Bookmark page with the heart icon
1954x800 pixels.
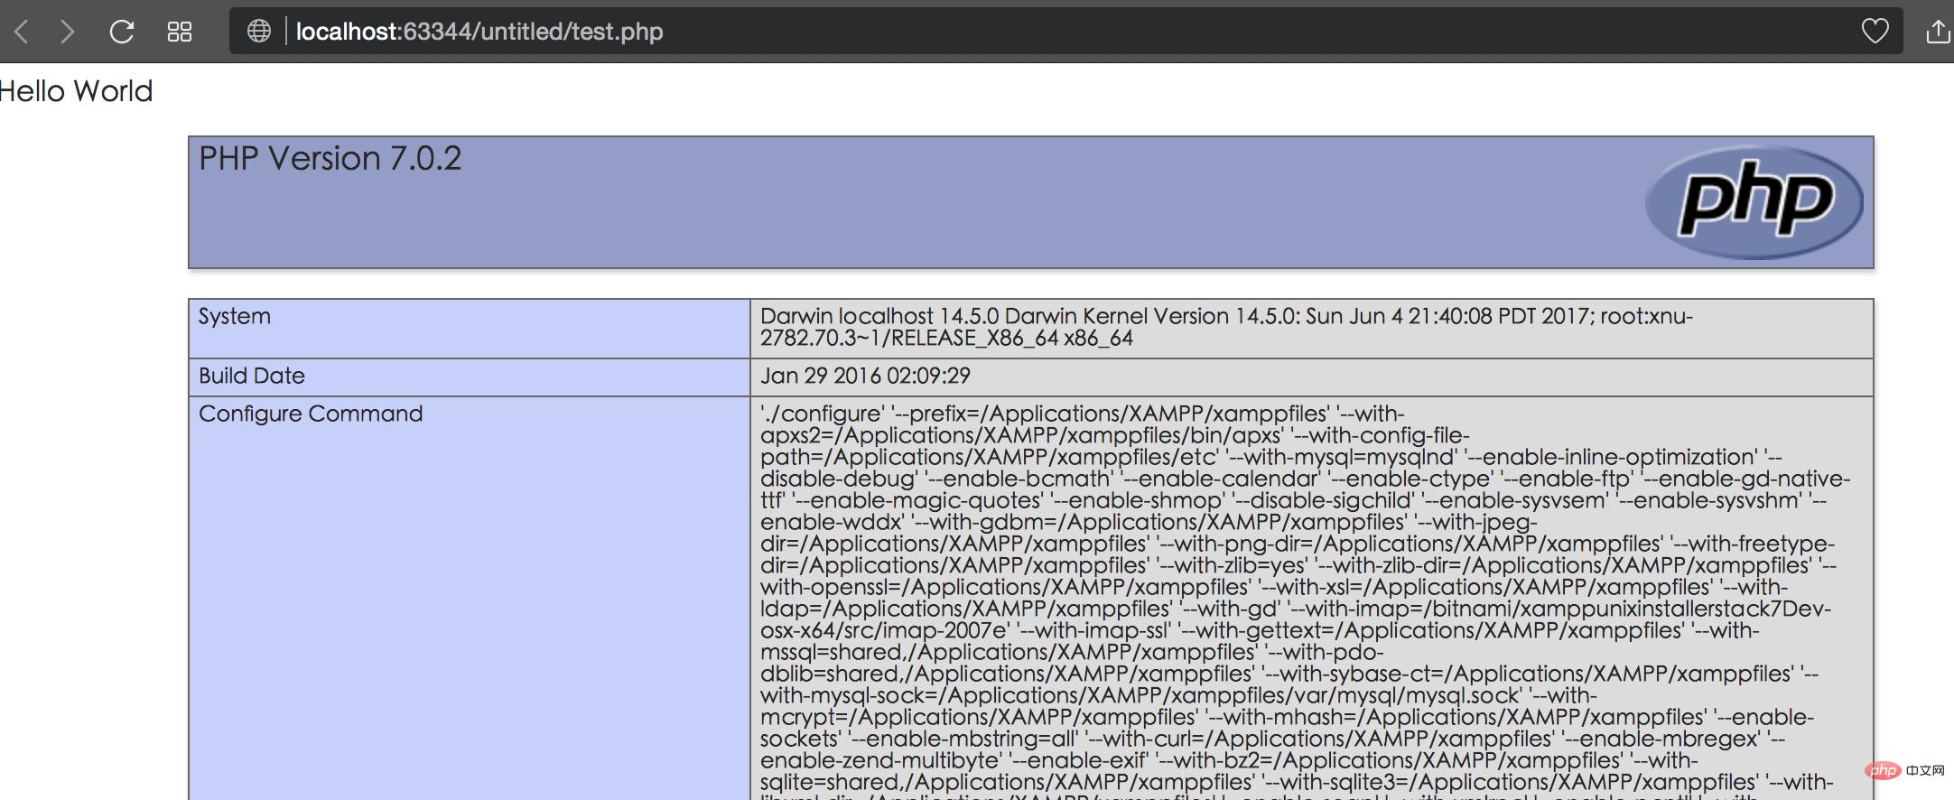point(1875,32)
